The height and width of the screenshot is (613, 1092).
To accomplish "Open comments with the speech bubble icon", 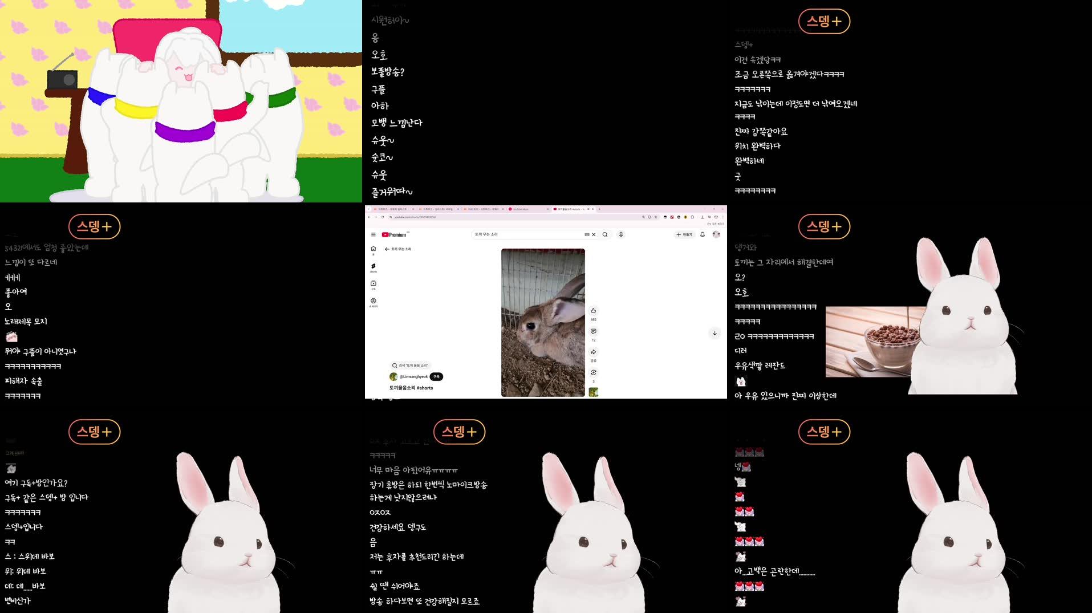I will (x=594, y=331).
